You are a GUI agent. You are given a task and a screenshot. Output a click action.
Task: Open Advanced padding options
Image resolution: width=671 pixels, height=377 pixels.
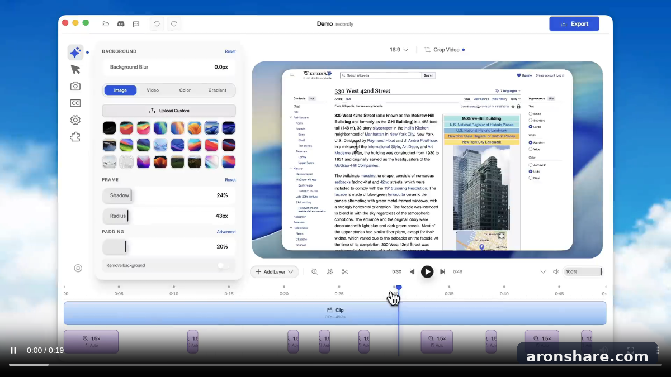(x=226, y=232)
